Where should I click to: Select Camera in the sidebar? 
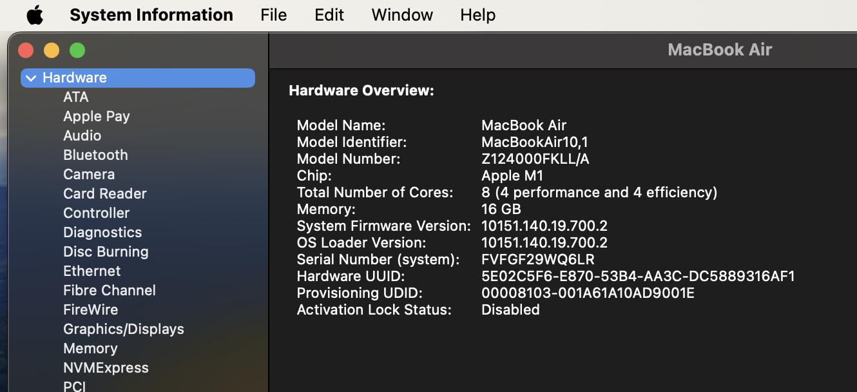[x=89, y=174]
